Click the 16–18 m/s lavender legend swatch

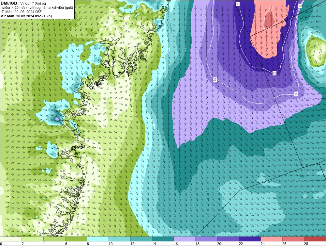coord(185,239)
